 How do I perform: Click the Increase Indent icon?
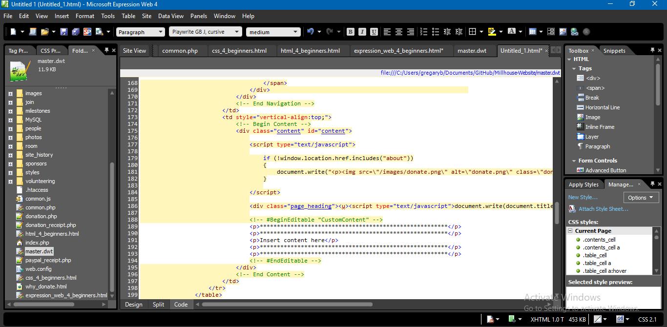[459, 32]
